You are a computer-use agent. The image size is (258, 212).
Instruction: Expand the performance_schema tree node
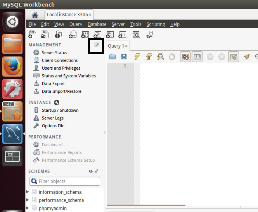[x=28, y=200]
